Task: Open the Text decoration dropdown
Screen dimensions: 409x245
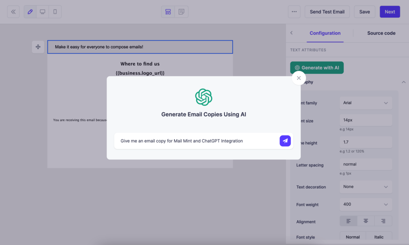Action: click(x=366, y=187)
